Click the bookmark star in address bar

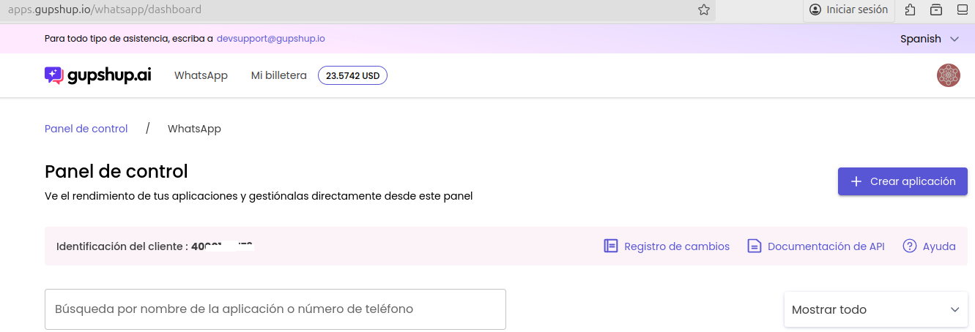pyautogui.click(x=704, y=10)
